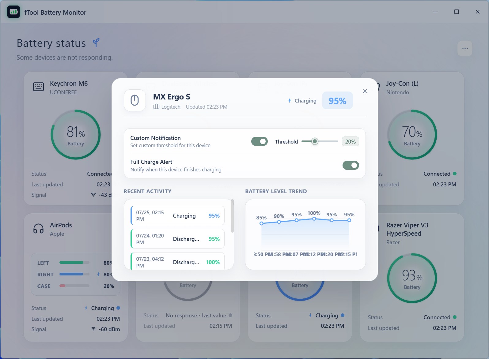Click the 95% battery badge in dialog

(x=337, y=101)
